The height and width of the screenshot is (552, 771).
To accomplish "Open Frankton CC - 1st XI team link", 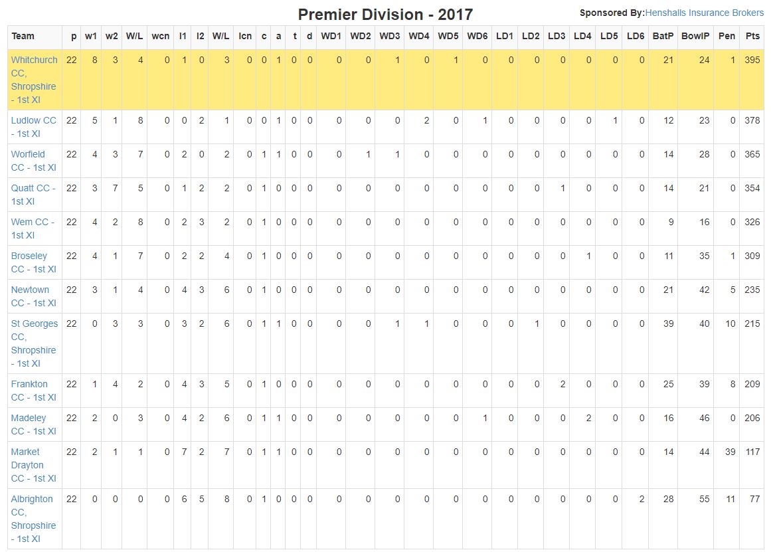I will click(34, 391).
